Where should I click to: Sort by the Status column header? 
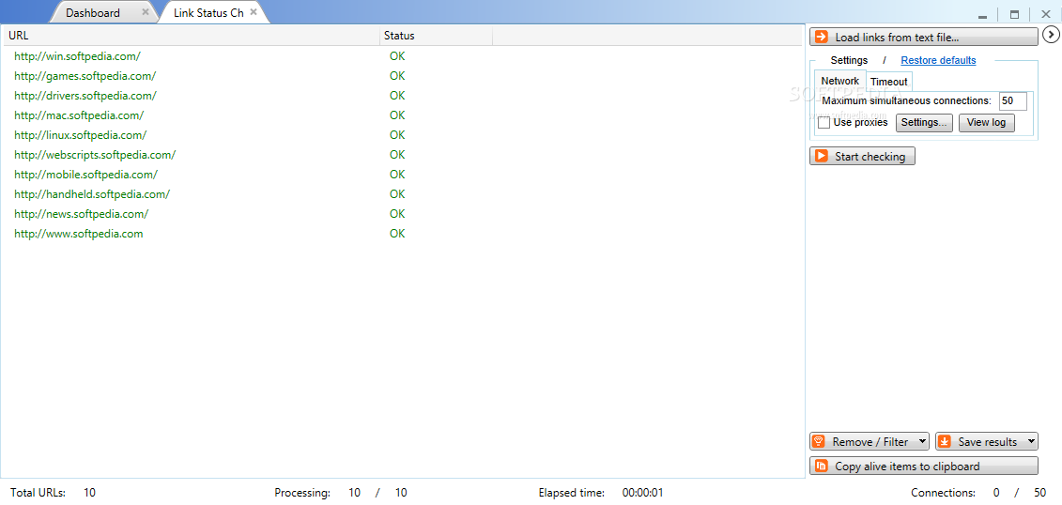coord(437,36)
